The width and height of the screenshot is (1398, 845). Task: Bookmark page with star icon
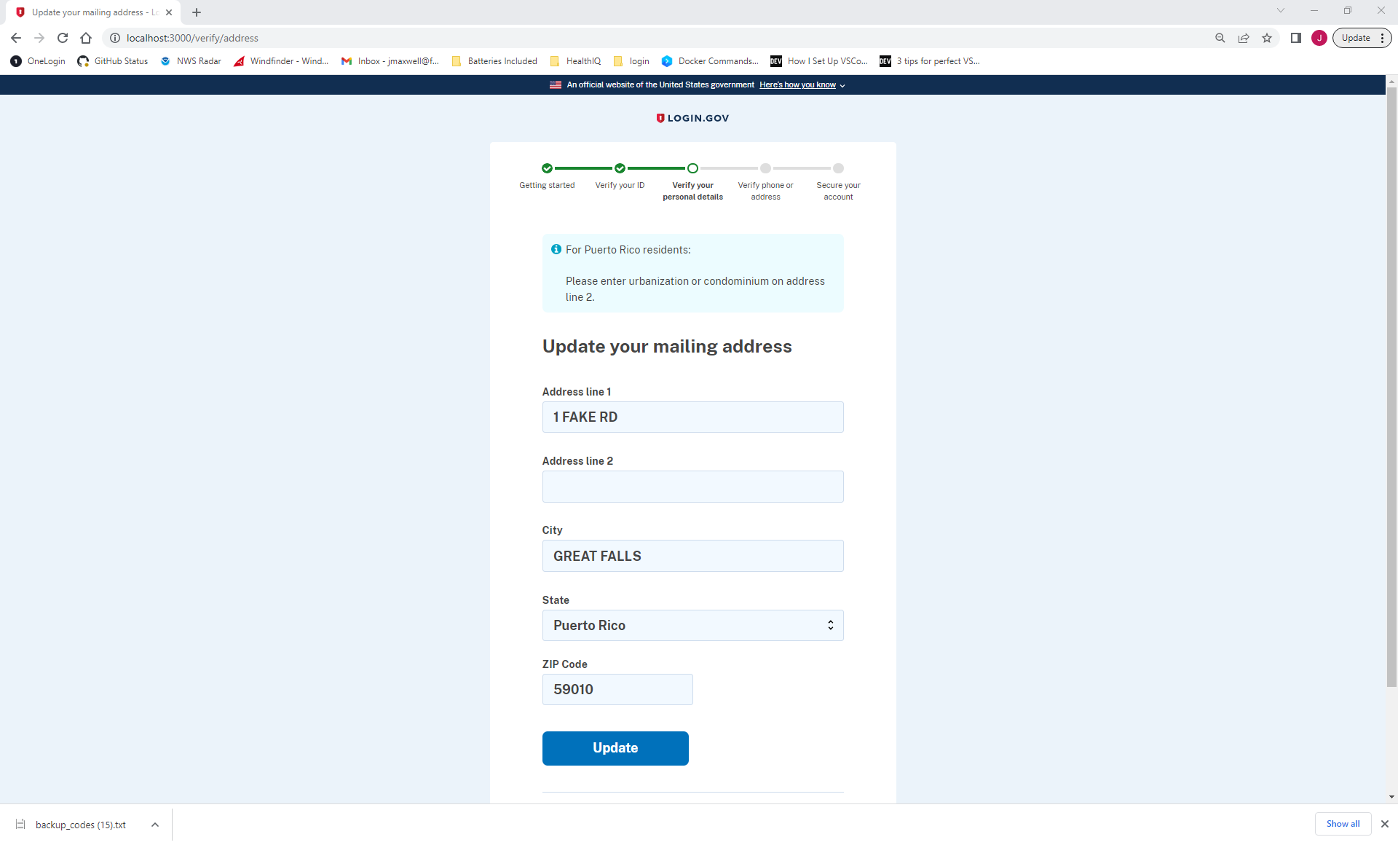pos(1267,38)
